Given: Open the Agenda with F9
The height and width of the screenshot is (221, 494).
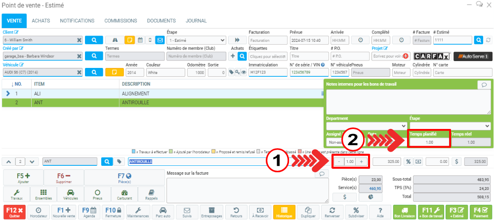Looking at the screenshot, I should tap(89, 212).
